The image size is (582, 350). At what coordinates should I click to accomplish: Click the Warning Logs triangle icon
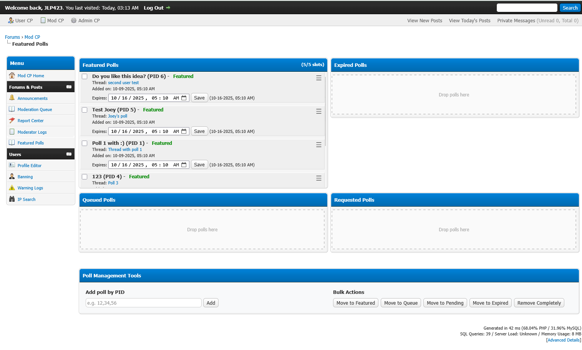(12, 188)
